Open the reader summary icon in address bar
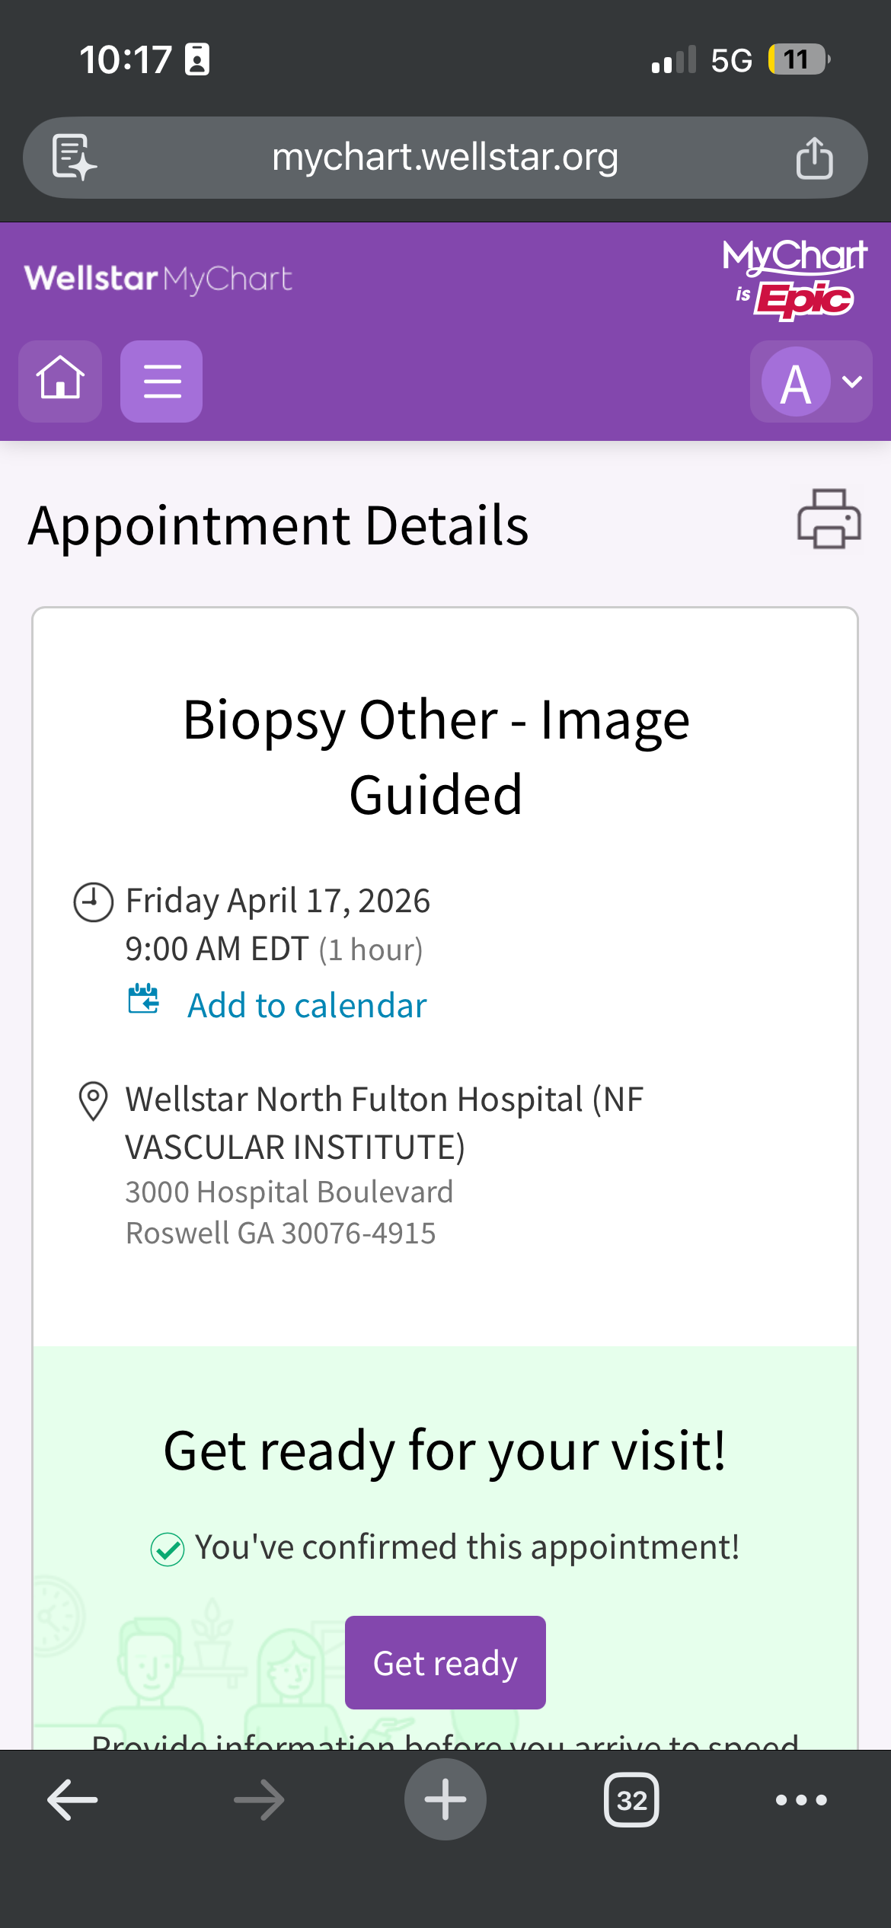Viewport: 891px width, 1928px height. tap(74, 158)
